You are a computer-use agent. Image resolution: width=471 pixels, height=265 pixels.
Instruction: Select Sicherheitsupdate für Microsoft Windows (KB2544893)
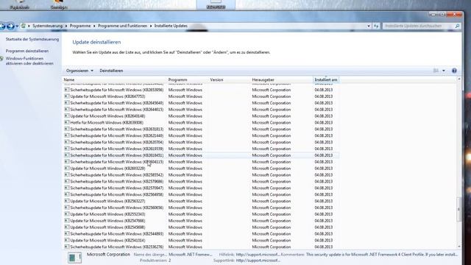(117, 234)
